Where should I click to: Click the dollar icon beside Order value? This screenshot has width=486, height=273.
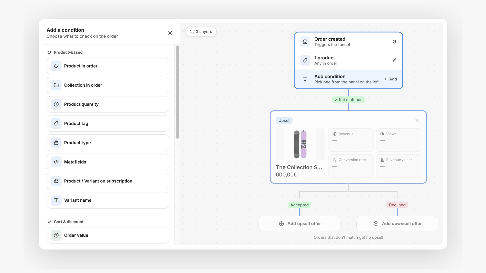point(56,235)
